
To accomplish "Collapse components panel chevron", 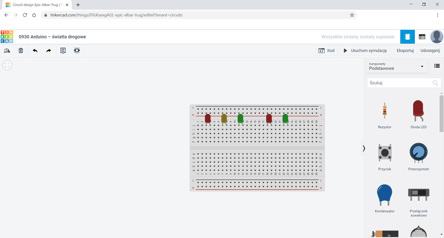I will (364, 148).
